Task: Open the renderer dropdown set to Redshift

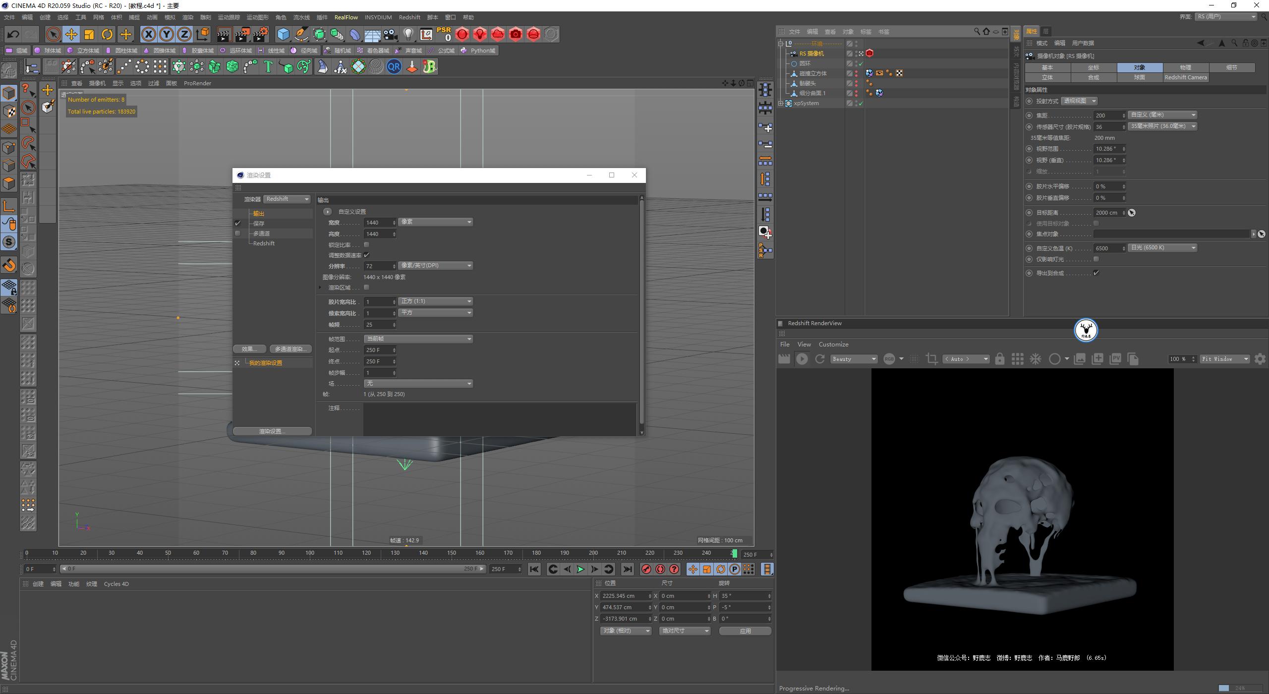Action: pyautogui.click(x=287, y=199)
